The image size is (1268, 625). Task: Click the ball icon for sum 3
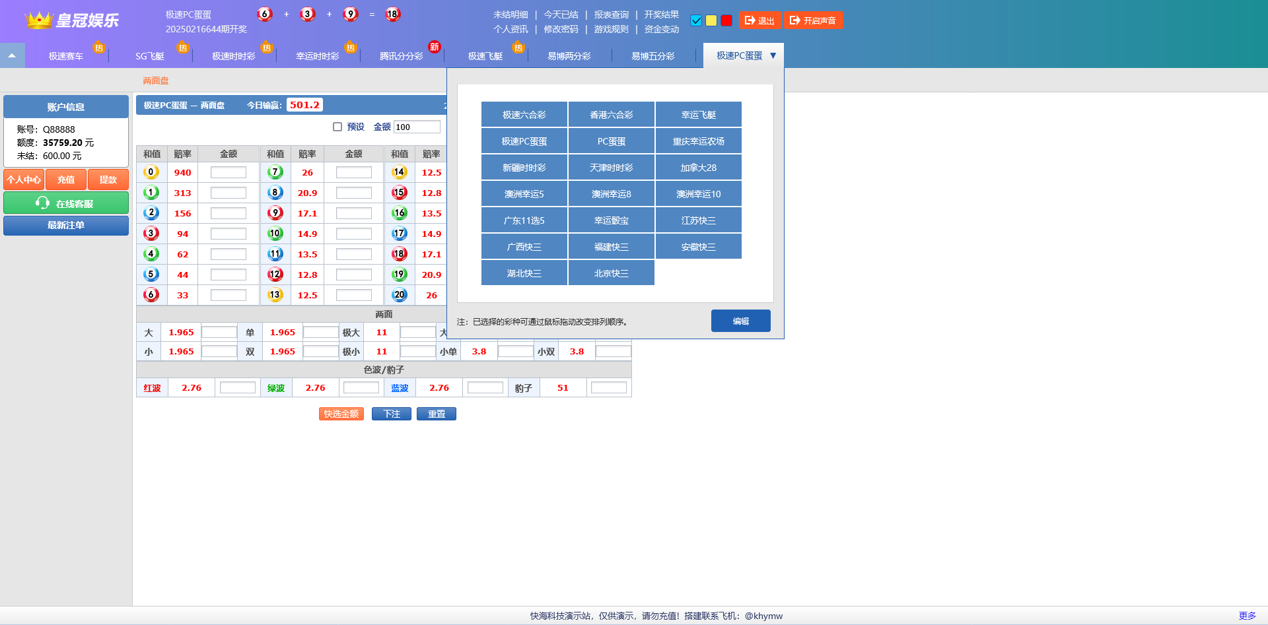pyautogui.click(x=151, y=234)
